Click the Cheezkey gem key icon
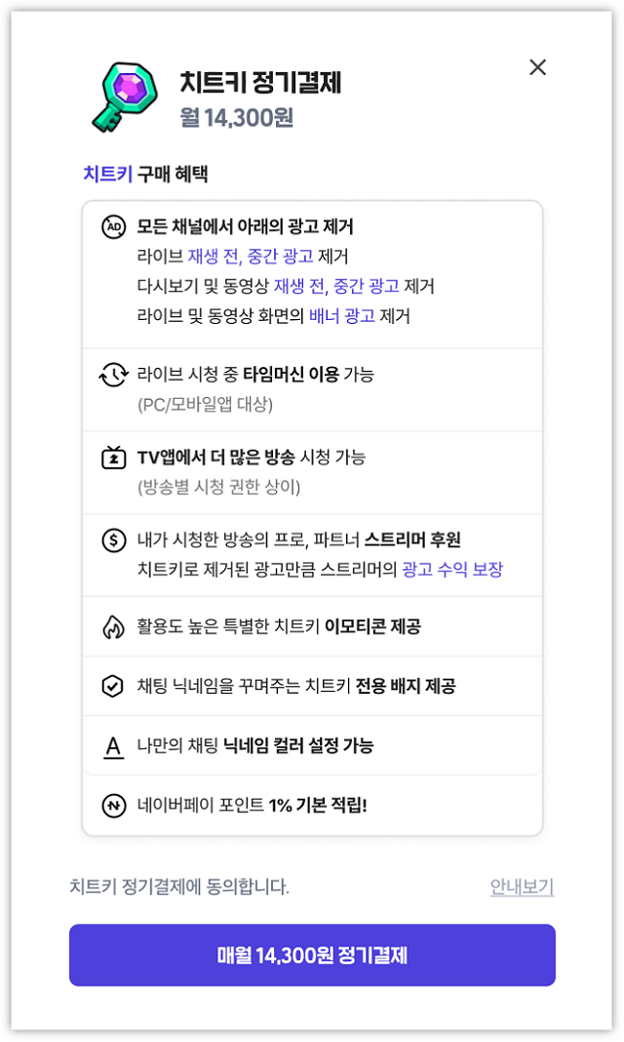 pos(125,97)
